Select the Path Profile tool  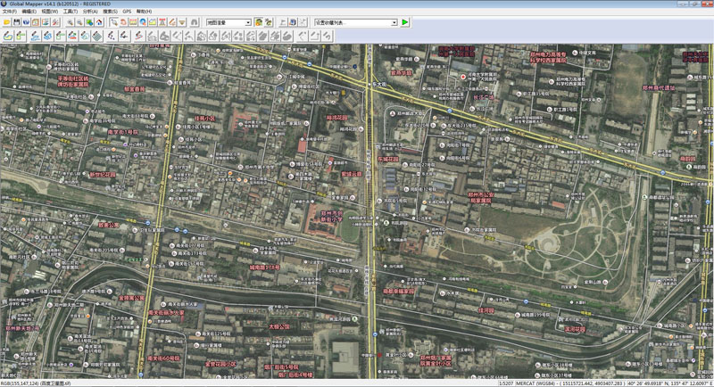click(153, 22)
